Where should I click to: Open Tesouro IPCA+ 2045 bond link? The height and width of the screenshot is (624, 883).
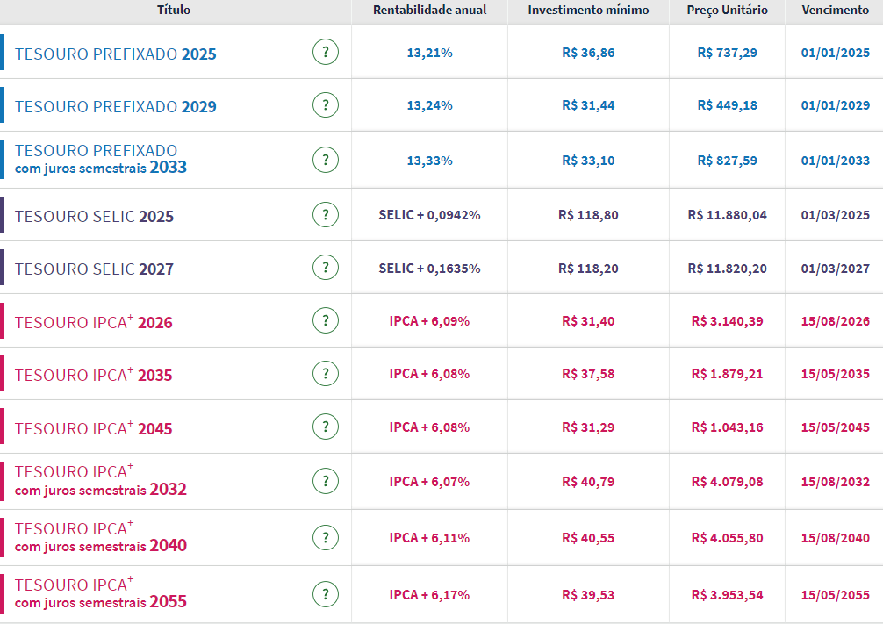tap(93, 428)
